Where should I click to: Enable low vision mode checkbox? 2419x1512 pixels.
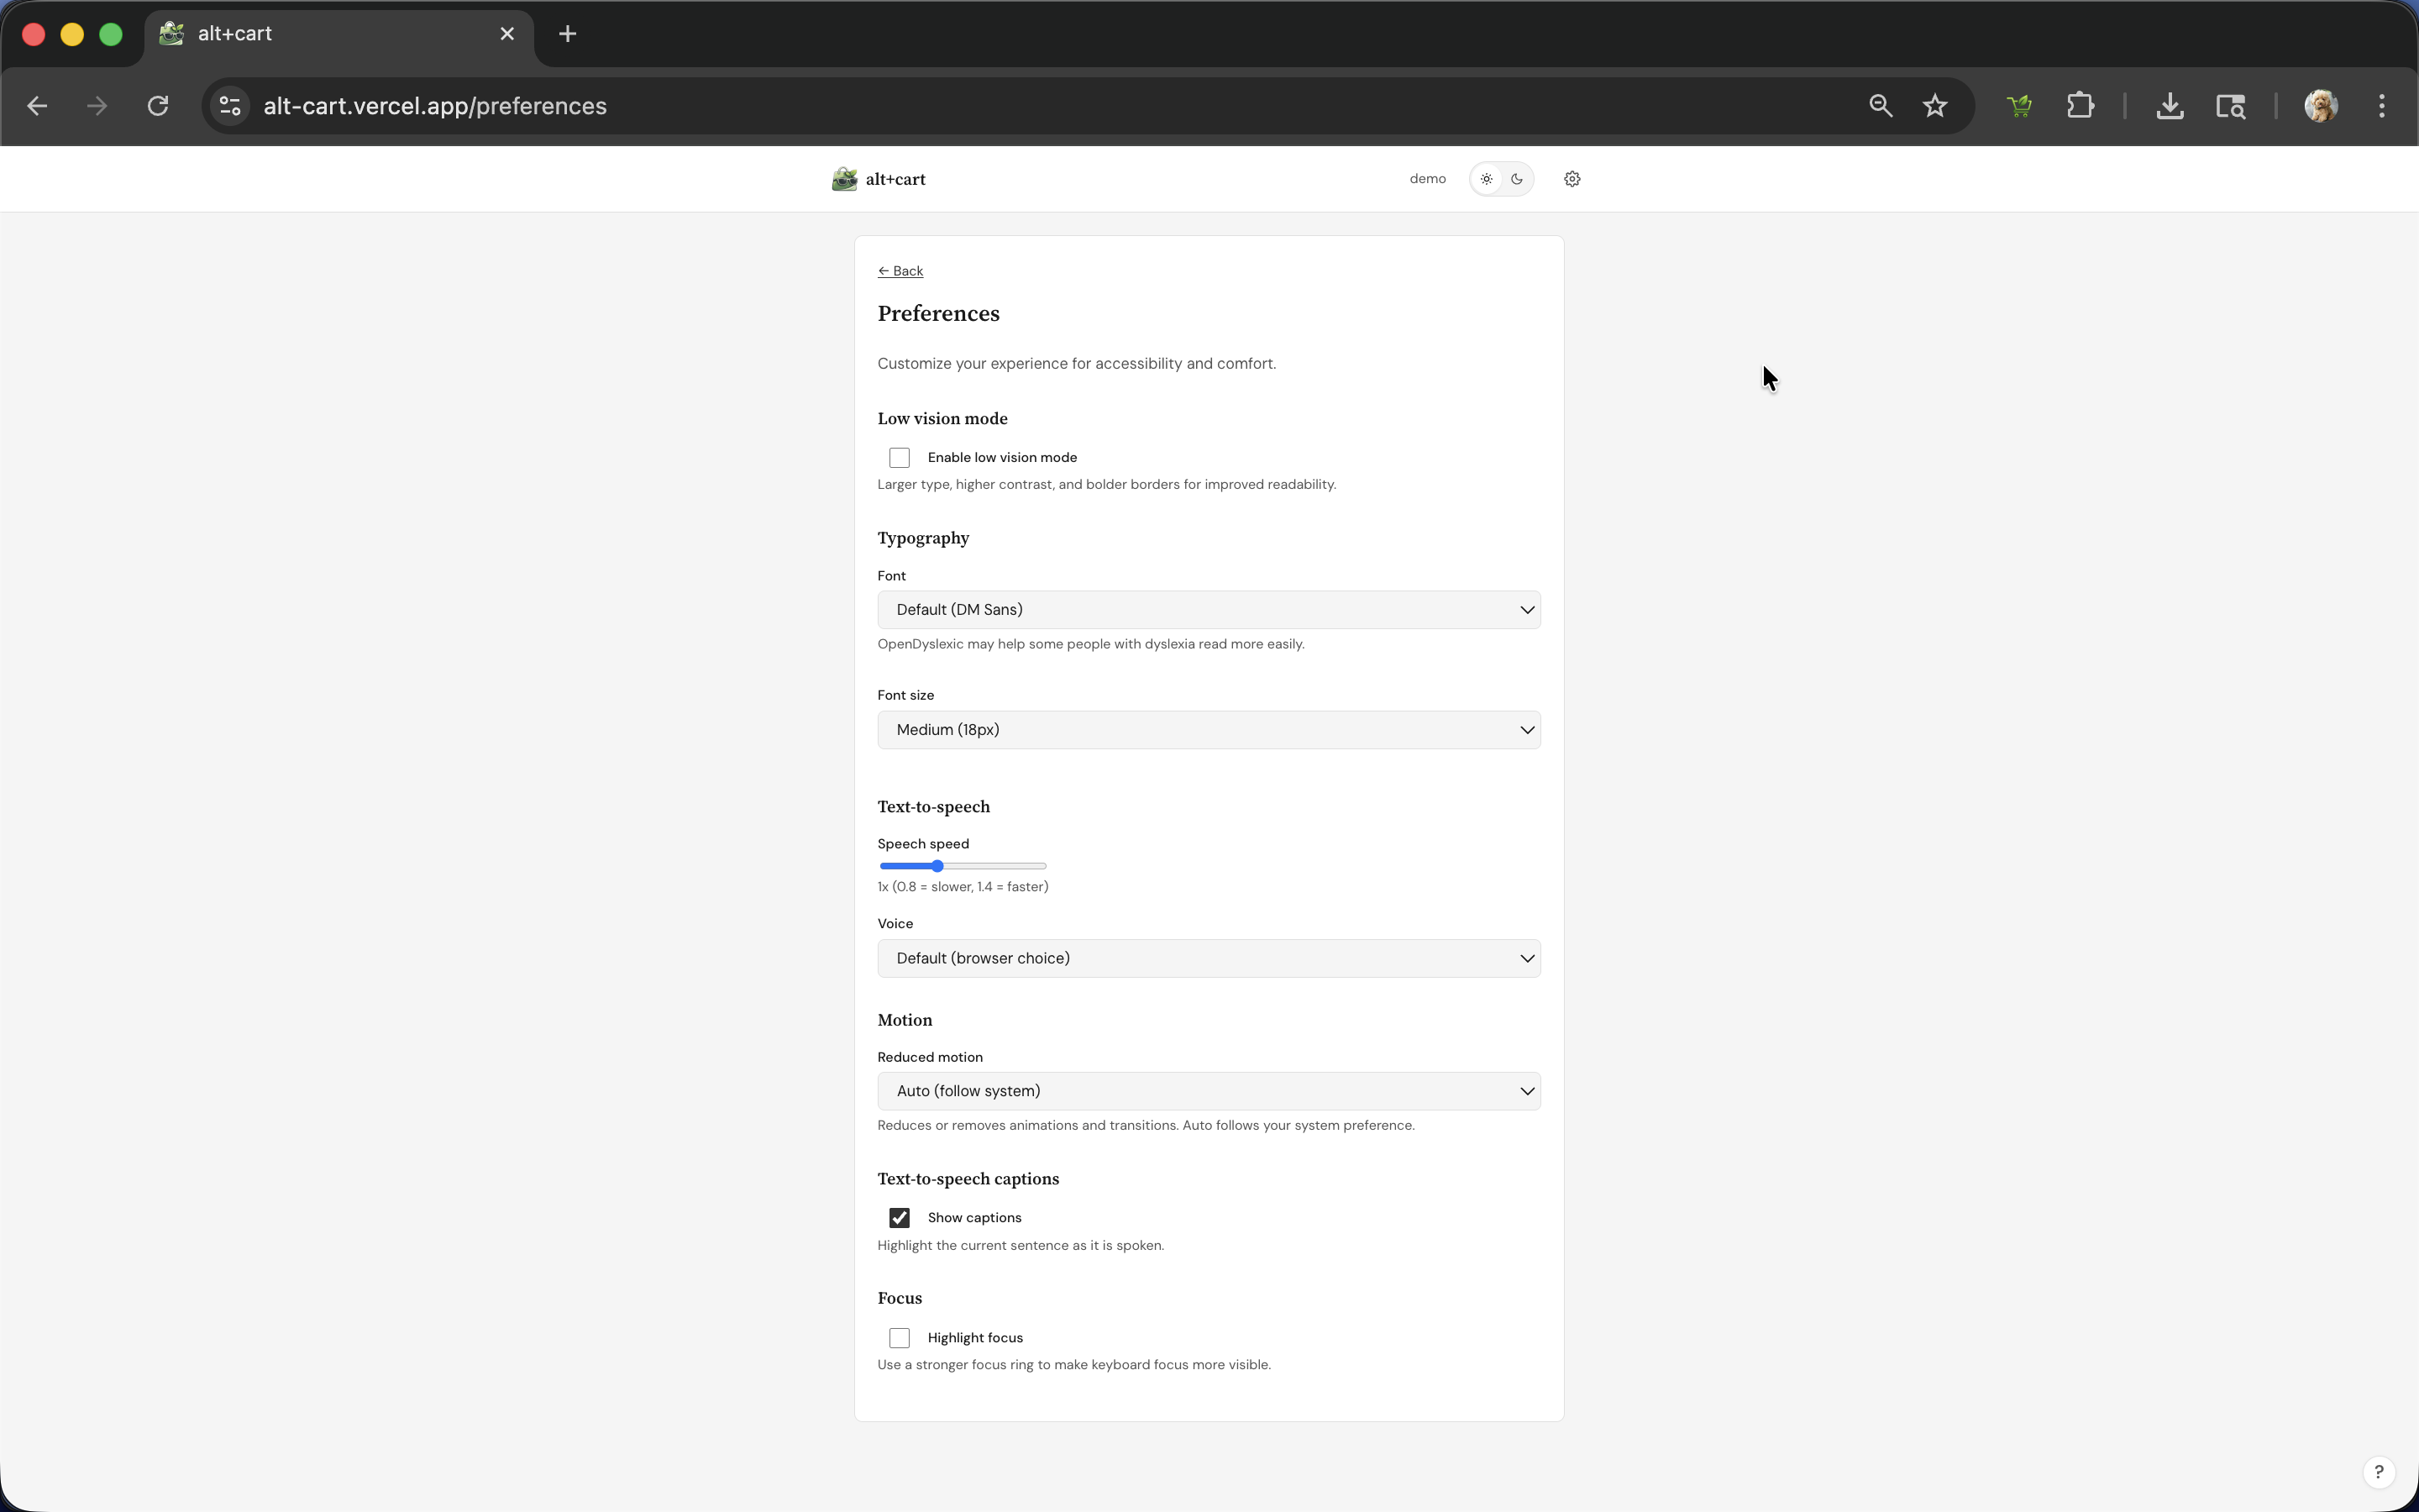click(899, 458)
